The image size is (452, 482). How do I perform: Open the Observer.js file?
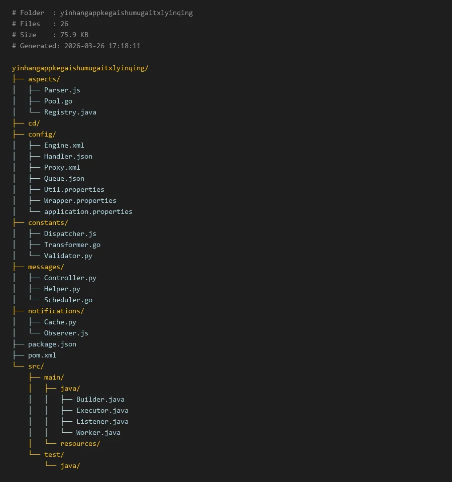click(66, 333)
